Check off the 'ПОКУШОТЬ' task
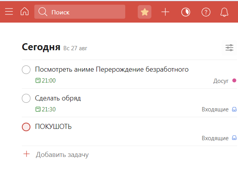 26,127
